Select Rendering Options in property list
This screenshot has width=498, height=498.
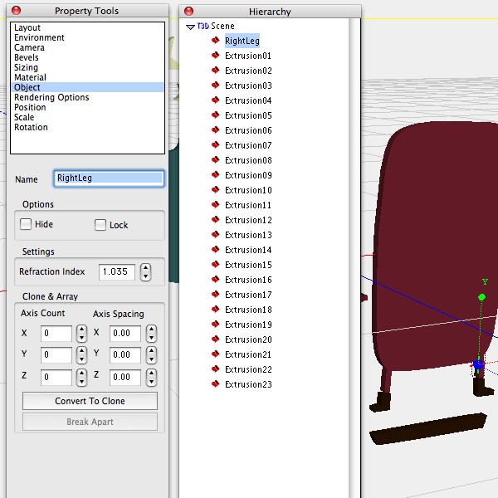coord(51,97)
